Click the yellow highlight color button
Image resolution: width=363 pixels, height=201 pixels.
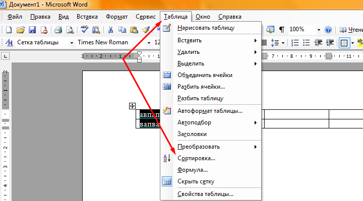[360, 42]
